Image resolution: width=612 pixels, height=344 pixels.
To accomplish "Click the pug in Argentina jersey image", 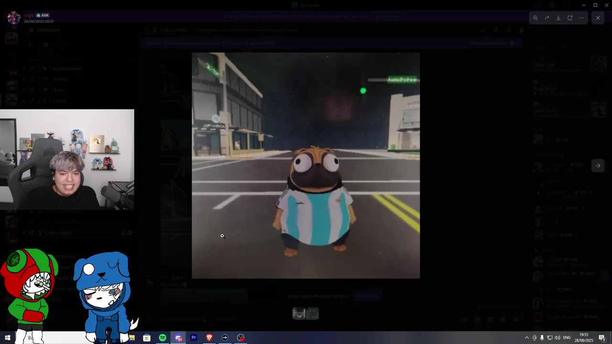I will (306, 165).
